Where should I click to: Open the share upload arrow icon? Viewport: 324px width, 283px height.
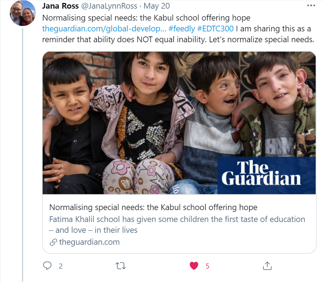click(x=267, y=266)
